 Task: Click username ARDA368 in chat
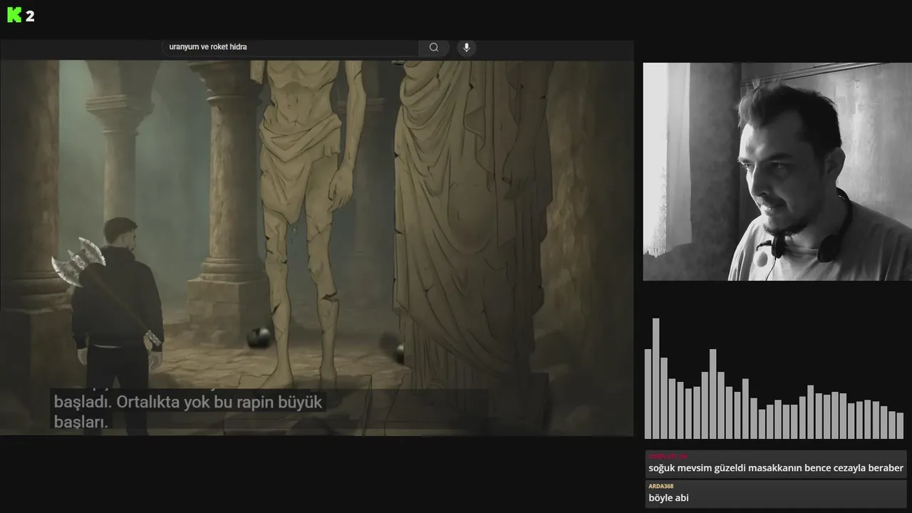(x=660, y=486)
